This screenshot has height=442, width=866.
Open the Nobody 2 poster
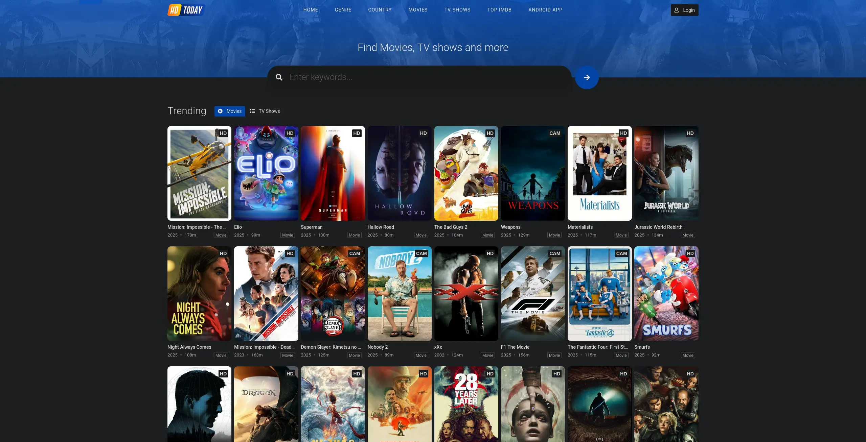click(x=400, y=293)
